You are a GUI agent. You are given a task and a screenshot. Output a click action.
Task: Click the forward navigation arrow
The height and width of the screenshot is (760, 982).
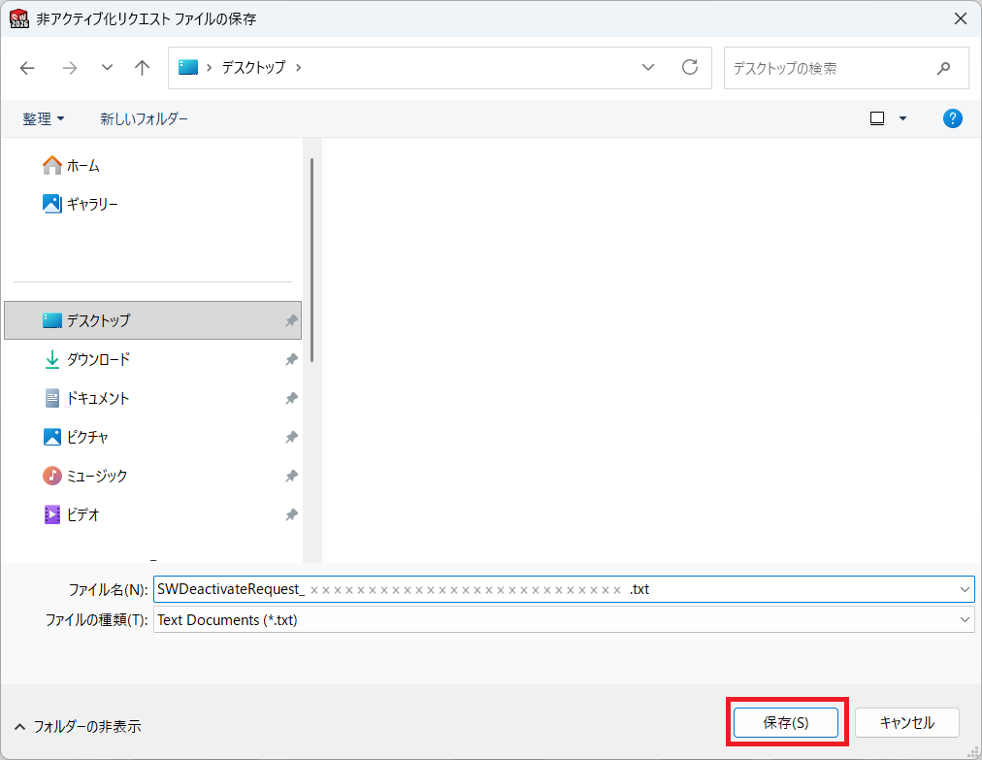click(x=70, y=68)
